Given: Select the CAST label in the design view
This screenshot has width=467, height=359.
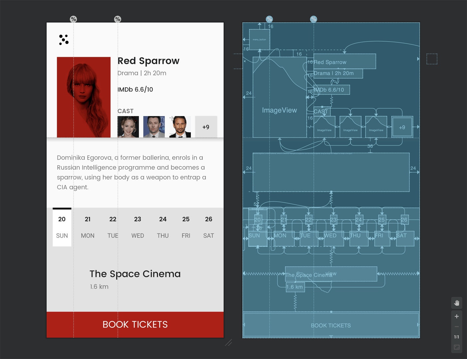Looking at the screenshot, I should click(125, 111).
